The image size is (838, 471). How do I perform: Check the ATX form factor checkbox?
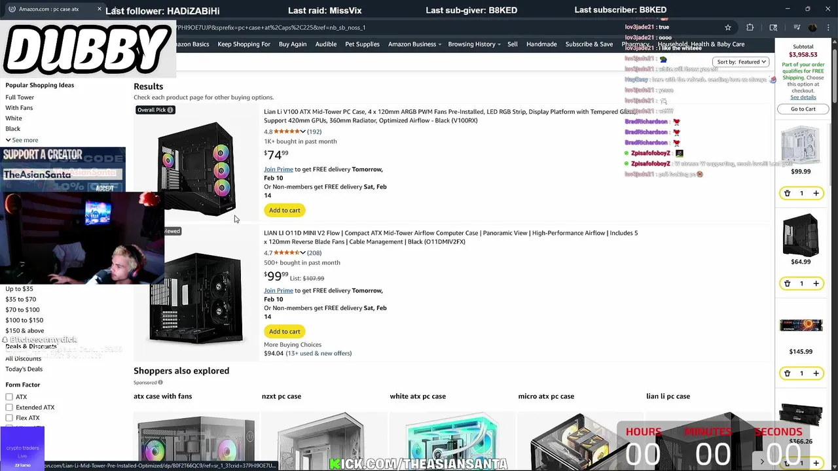tap(9, 397)
